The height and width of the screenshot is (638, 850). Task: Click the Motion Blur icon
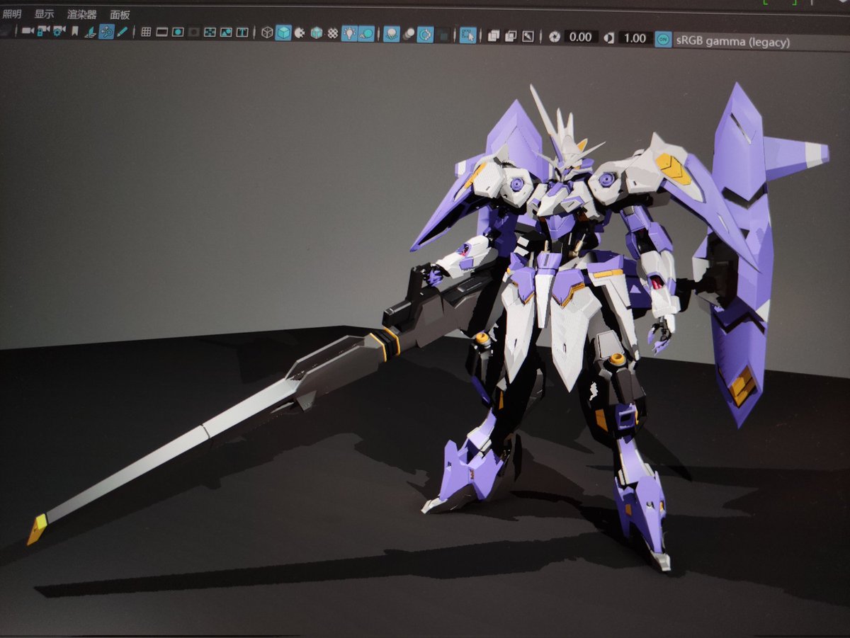(x=408, y=33)
